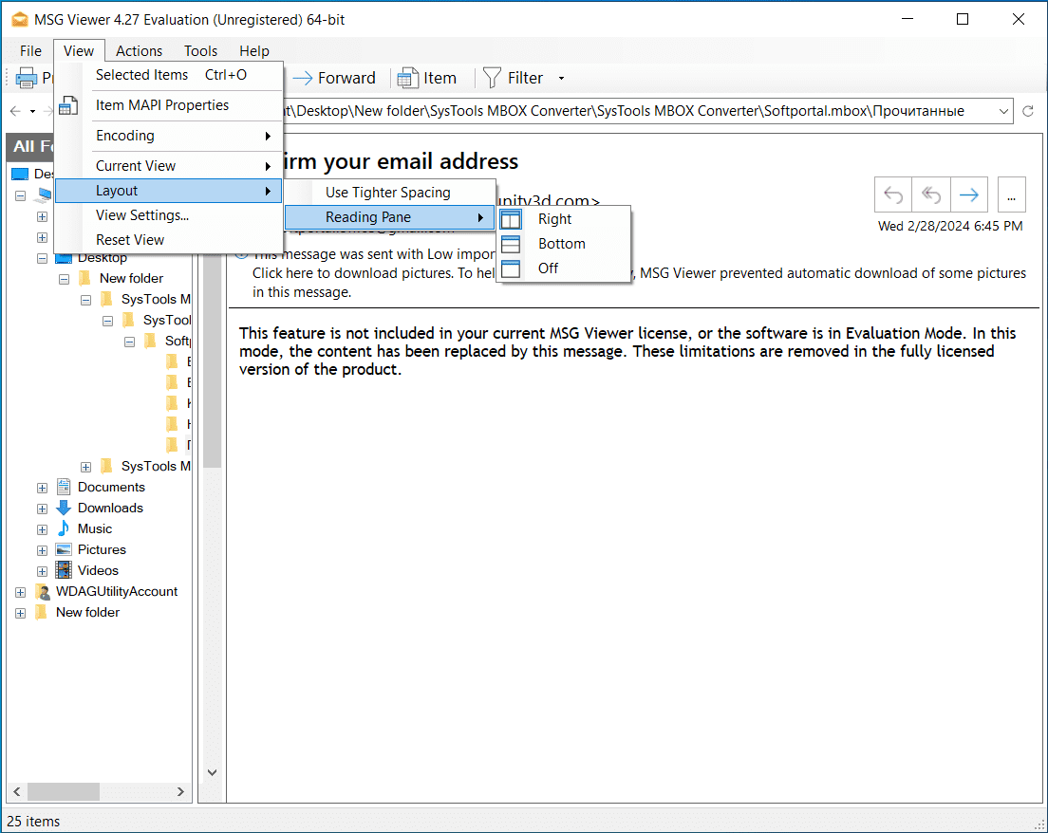Open the back history dropdown arrow
The image size is (1048, 833).
point(32,112)
